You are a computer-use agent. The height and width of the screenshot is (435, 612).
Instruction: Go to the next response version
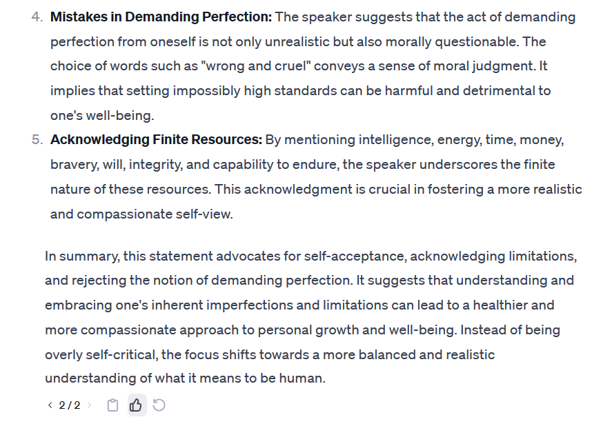(90, 405)
